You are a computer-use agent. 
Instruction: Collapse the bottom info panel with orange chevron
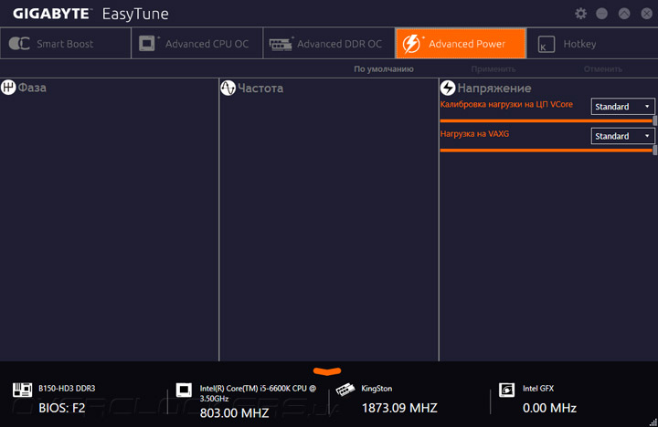click(x=327, y=370)
